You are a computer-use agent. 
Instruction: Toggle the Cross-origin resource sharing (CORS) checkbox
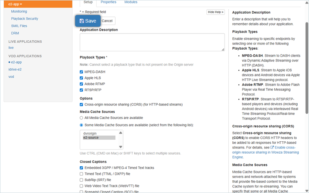81,104
